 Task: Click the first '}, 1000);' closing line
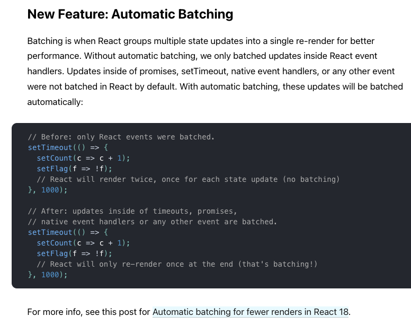[x=48, y=190]
